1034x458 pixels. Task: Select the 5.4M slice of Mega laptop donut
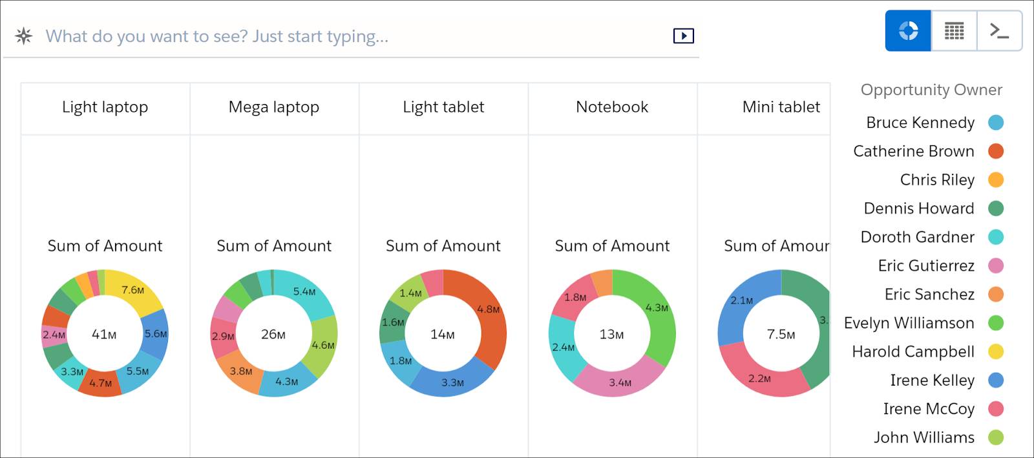(304, 294)
